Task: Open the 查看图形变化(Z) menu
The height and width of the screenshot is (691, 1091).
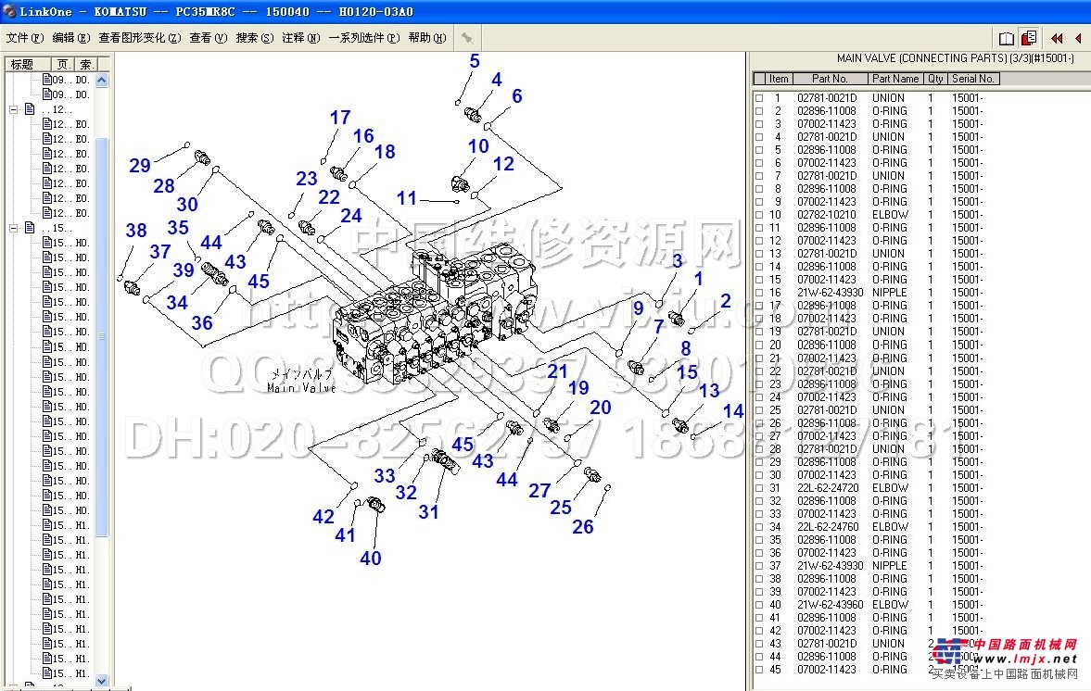Action: pyautogui.click(x=140, y=38)
